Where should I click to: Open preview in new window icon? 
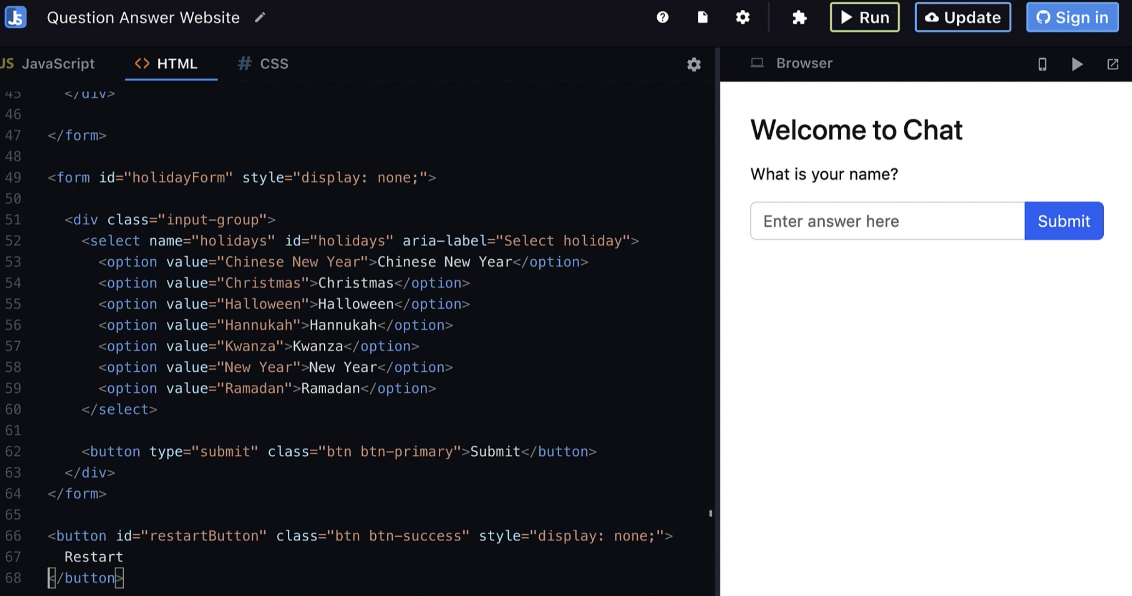[x=1113, y=64]
